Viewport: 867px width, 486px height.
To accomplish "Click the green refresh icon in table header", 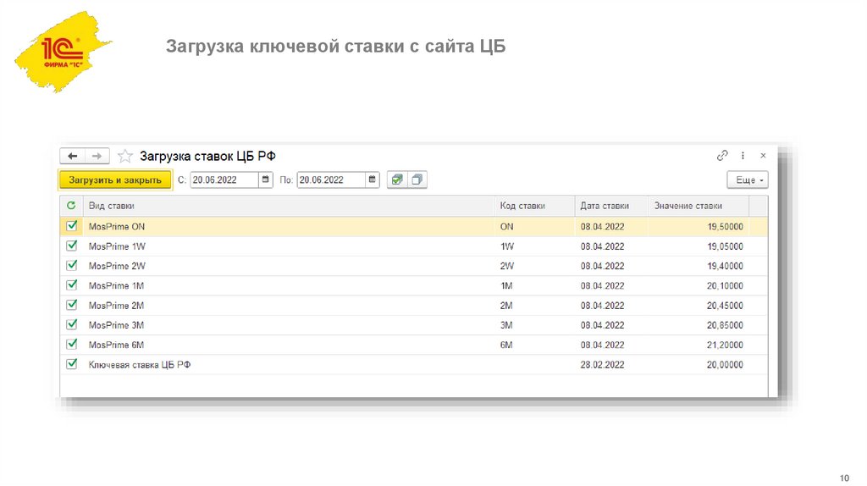I will pyautogui.click(x=71, y=205).
